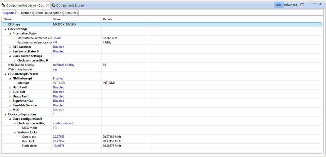This screenshot has height=157, width=326.
Task: Toggle Usage Fault Disabled value
Action: click(x=59, y=96)
